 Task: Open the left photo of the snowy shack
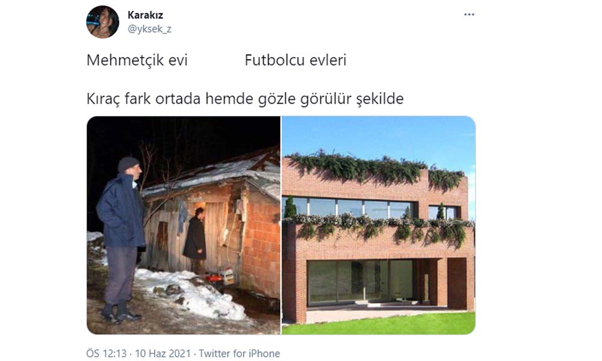[x=184, y=225]
